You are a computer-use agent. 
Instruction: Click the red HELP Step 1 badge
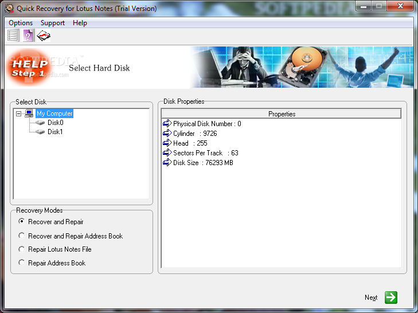click(29, 68)
